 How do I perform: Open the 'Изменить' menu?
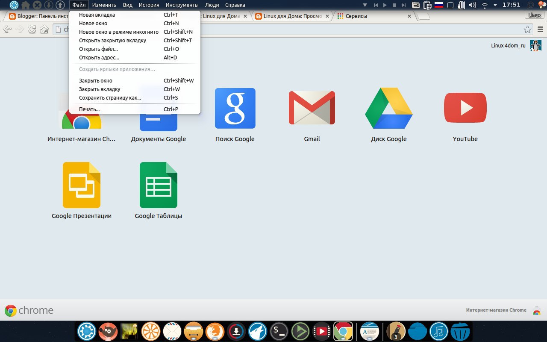pos(104,5)
